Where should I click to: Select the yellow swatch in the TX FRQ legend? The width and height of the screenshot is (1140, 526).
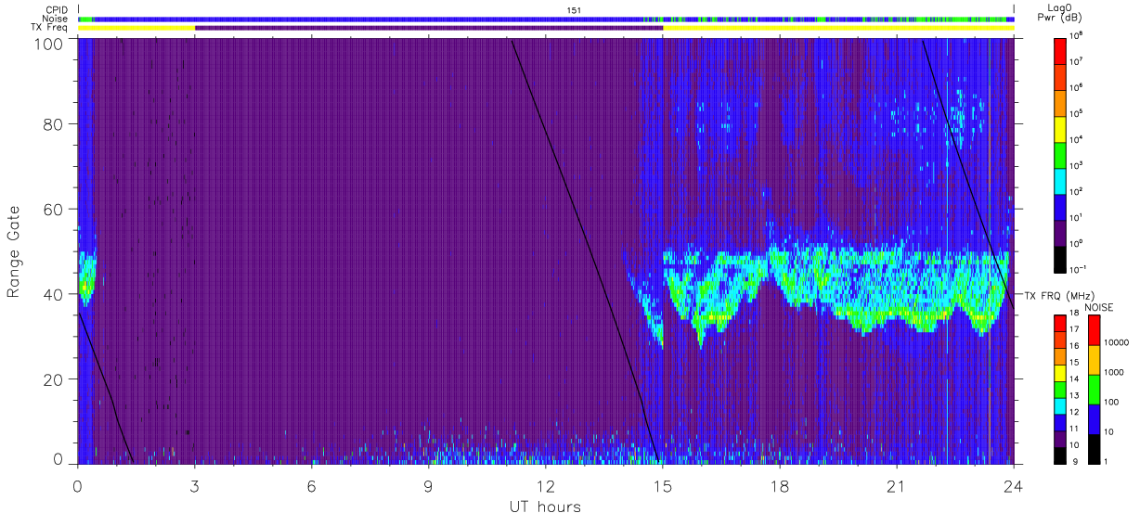(x=1060, y=373)
